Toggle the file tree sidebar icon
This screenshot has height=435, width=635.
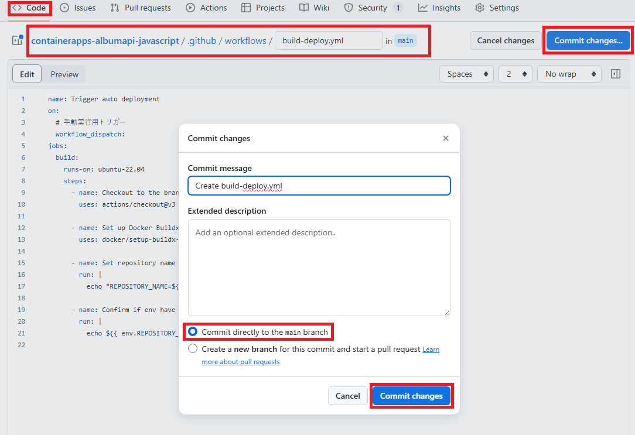point(18,40)
